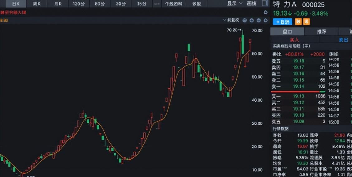Open the settings gear above the chart toolbar
Image resolution: width=352 pixels, height=177 pixels.
point(266,12)
